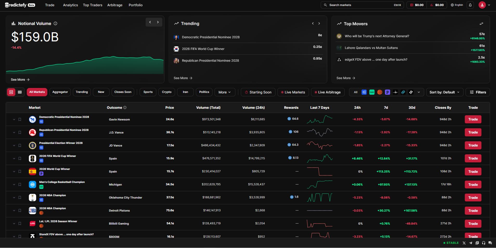496x248 pixels.
Task: Click the wallet balance $0.00 icon
Action: click(417, 5)
